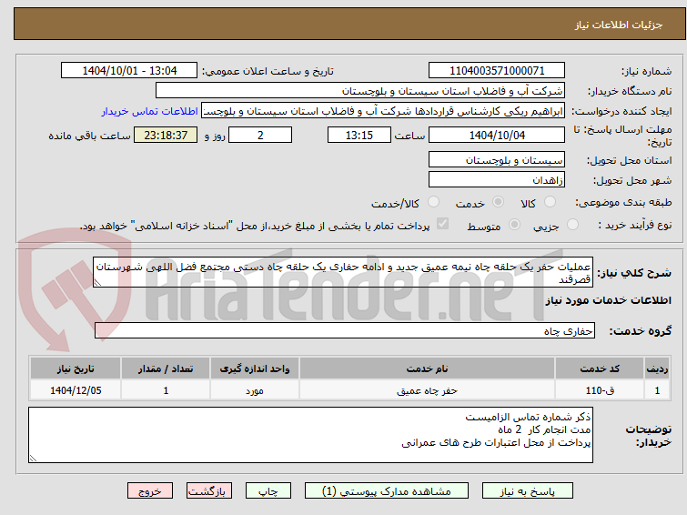Toggle the اسناد خزانه اسلامی payment checkbox
This screenshot has height=515, width=687.
(442, 224)
